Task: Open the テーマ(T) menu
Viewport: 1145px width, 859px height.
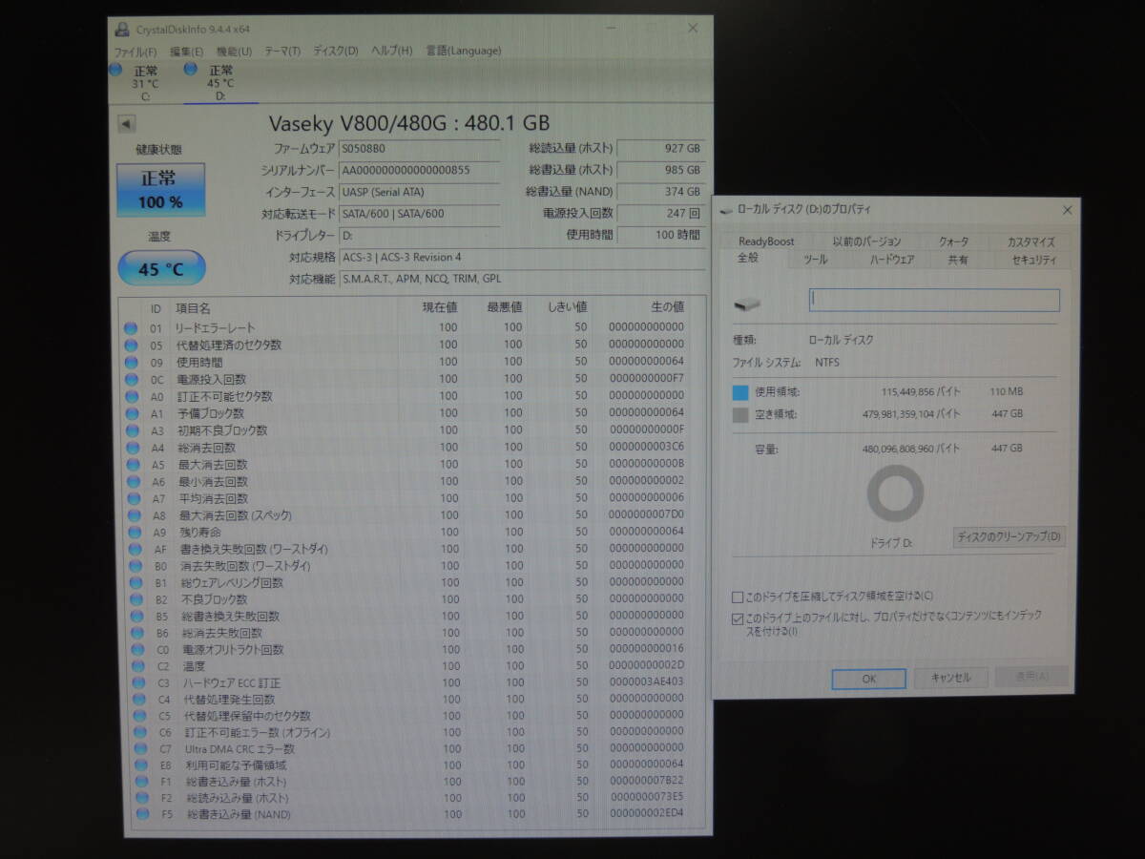Action: 282,52
